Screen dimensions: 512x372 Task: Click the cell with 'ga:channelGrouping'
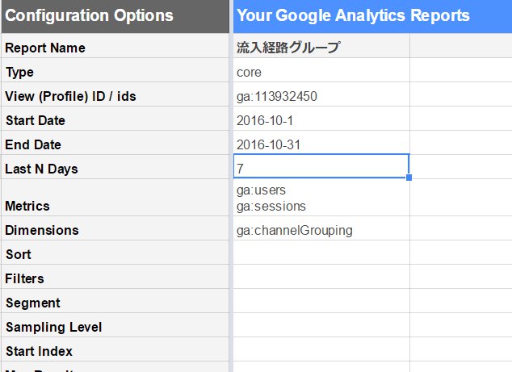point(321,228)
